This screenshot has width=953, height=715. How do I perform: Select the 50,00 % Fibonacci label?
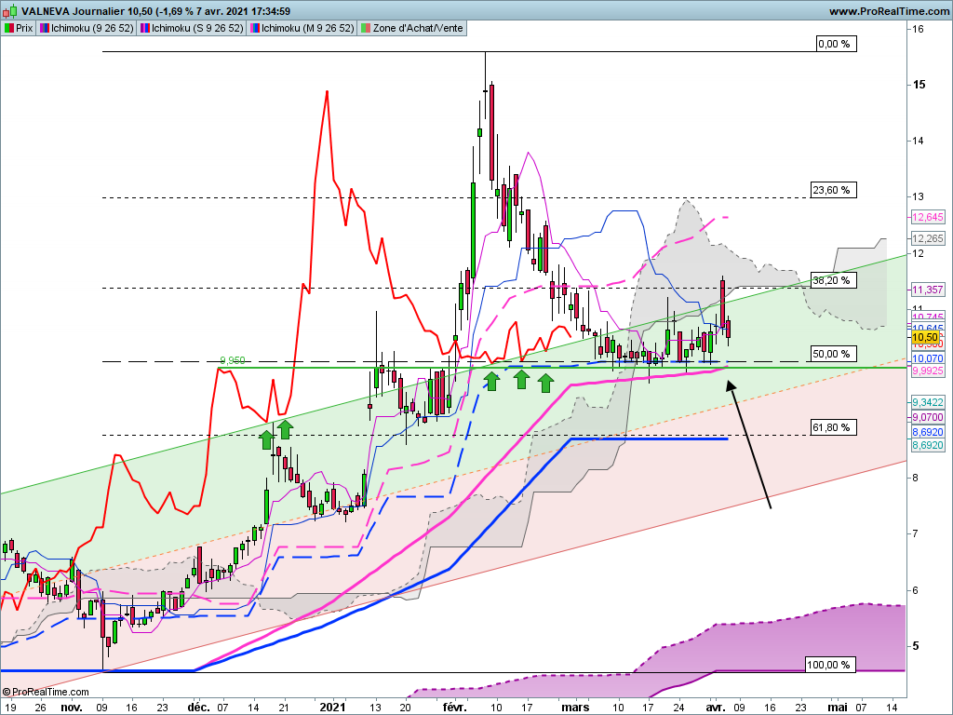(834, 354)
